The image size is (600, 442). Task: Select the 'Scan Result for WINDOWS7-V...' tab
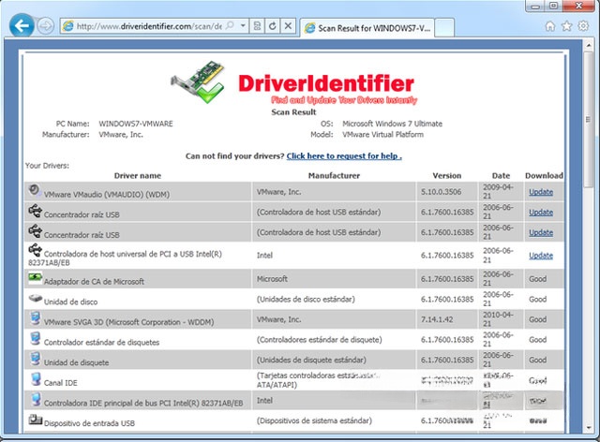(x=367, y=28)
